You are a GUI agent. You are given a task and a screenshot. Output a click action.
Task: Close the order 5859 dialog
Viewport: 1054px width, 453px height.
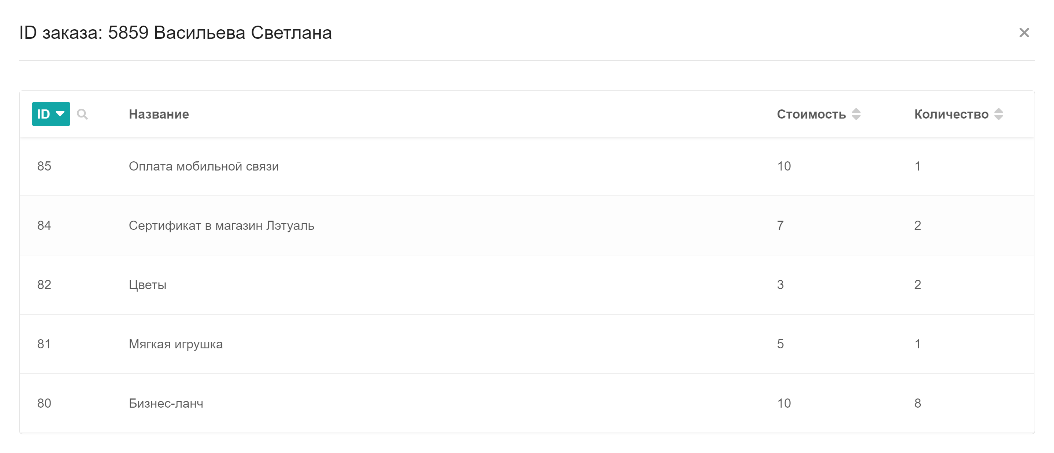tap(1024, 33)
